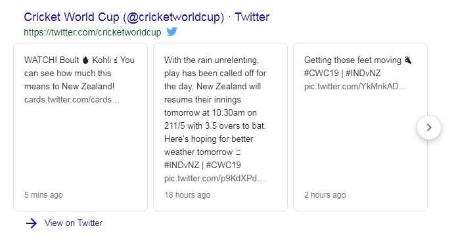Open the twitter.com/cricketworldcup green URL
The image size is (454, 245).
[93, 32]
